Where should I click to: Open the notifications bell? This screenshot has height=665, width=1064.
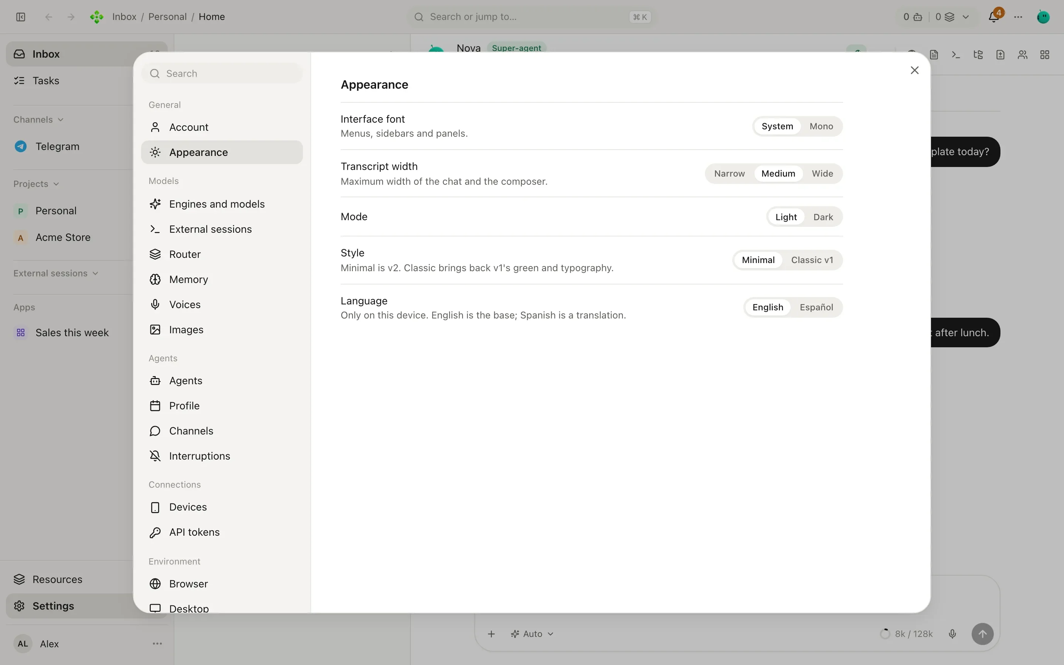click(994, 17)
